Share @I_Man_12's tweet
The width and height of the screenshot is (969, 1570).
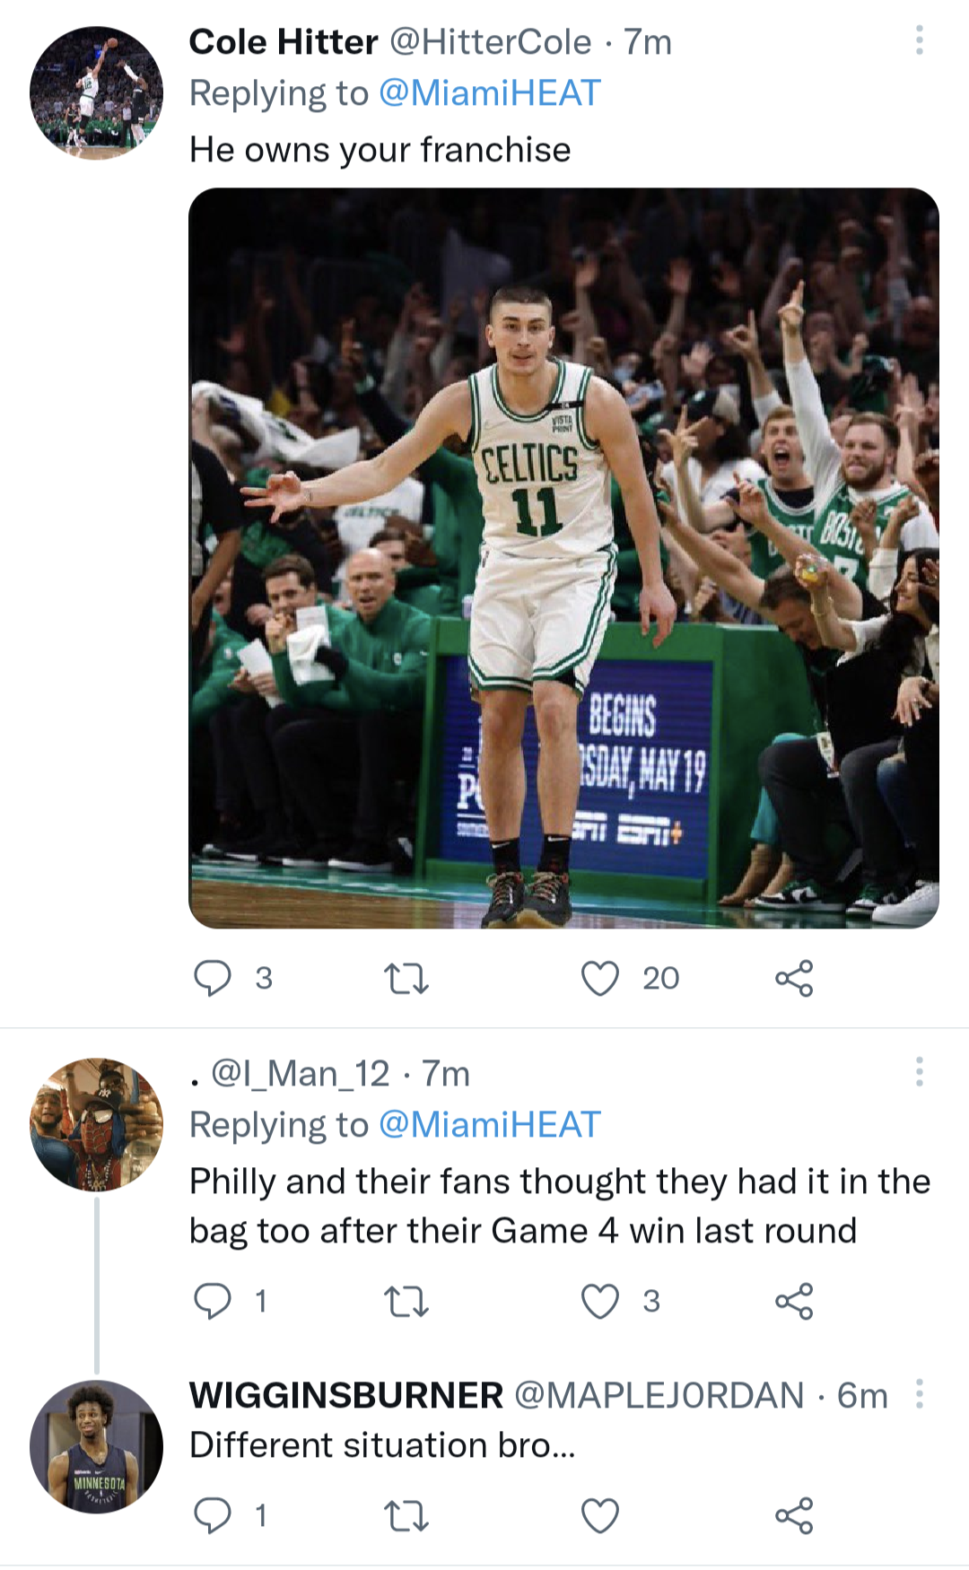point(794,1301)
